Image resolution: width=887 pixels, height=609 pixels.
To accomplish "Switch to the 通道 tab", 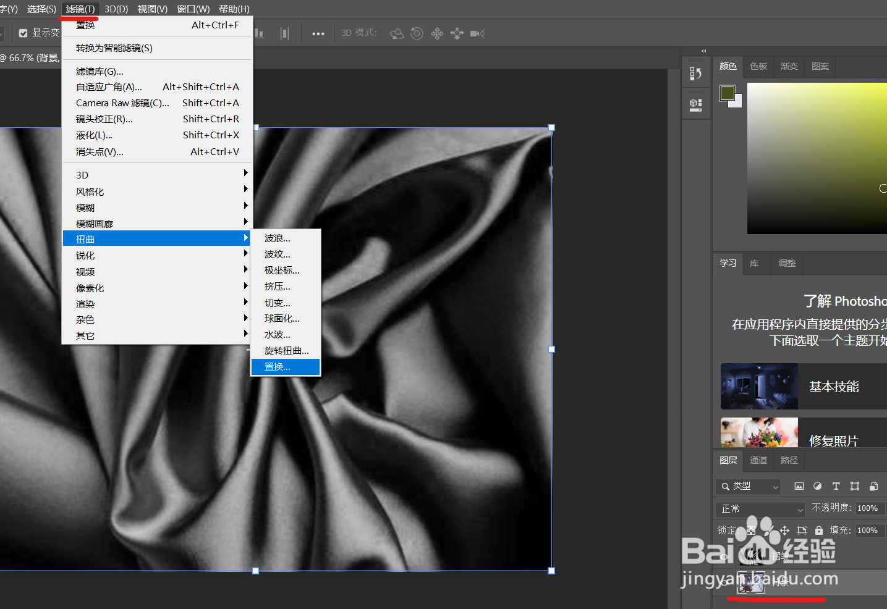I will tap(758, 460).
